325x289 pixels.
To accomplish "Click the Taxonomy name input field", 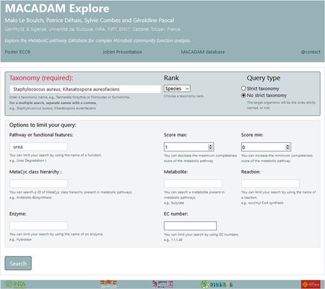I will pos(85,89).
